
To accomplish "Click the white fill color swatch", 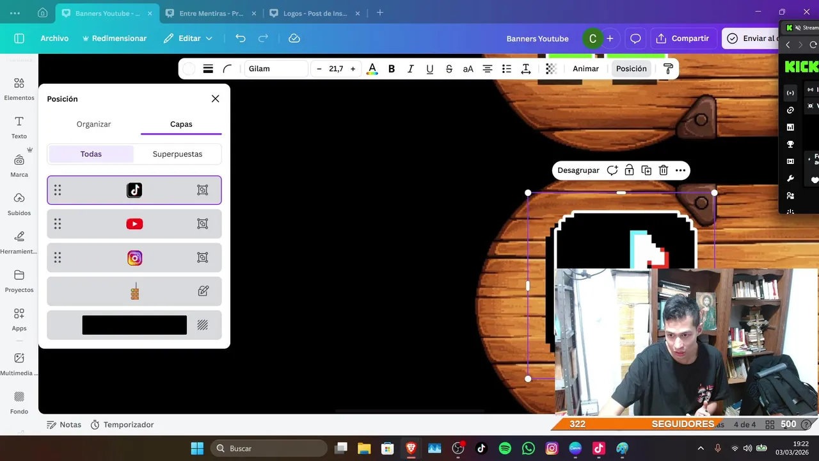I will 189,69.
